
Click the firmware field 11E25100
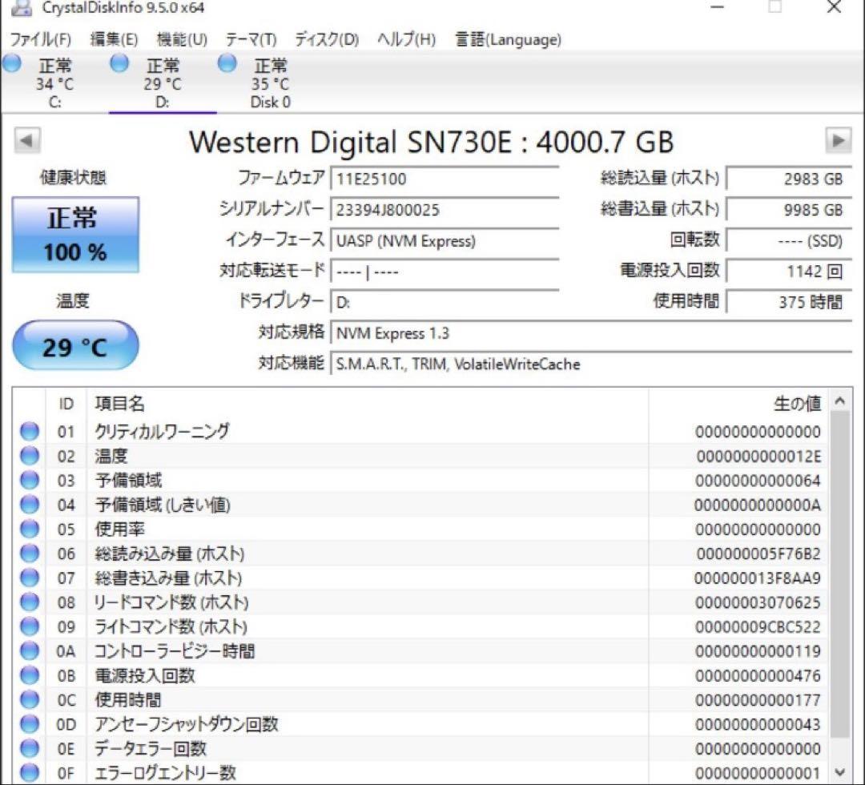pyautogui.click(x=445, y=179)
